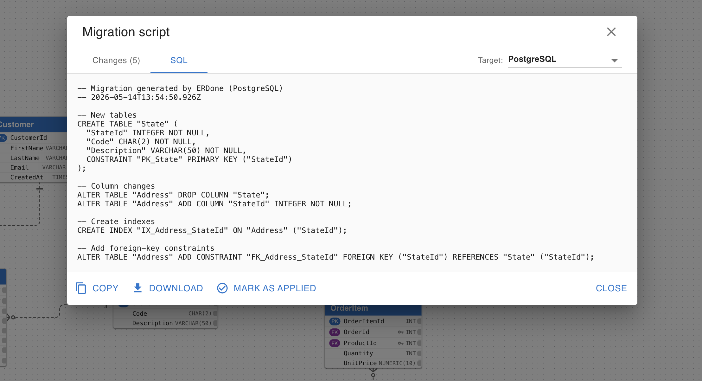Click the COPY button label
702x381 pixels.
click(105, 288)
